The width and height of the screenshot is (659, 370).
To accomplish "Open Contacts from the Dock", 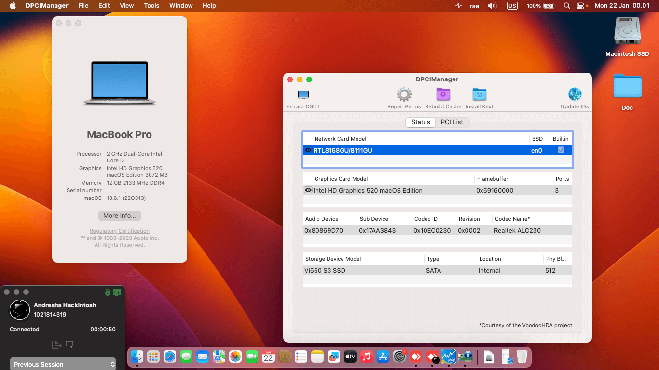I will coord(285,357).
